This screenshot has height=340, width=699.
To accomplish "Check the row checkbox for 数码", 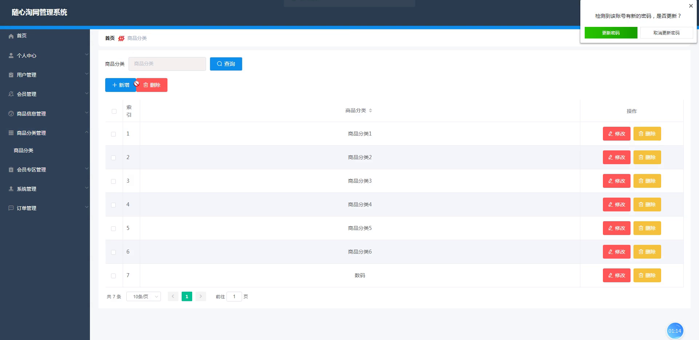I will click(114, 276).
